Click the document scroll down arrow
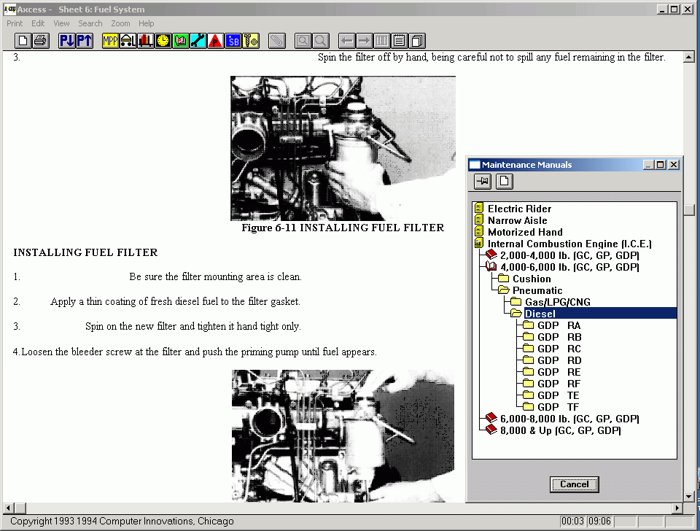This screenshot has width=700, height=531. pyautogui.click(x=689, y=496)
